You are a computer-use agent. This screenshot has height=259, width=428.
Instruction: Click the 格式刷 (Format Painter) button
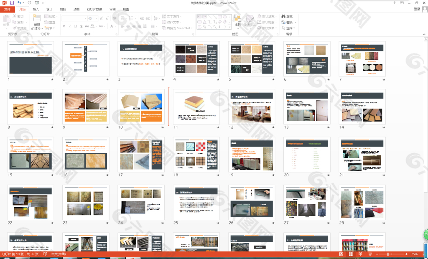point(20,28)
